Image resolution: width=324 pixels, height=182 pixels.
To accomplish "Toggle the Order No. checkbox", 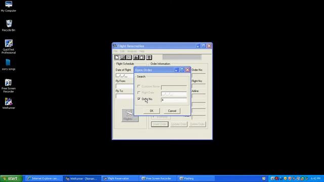I will tap(139, 99).
